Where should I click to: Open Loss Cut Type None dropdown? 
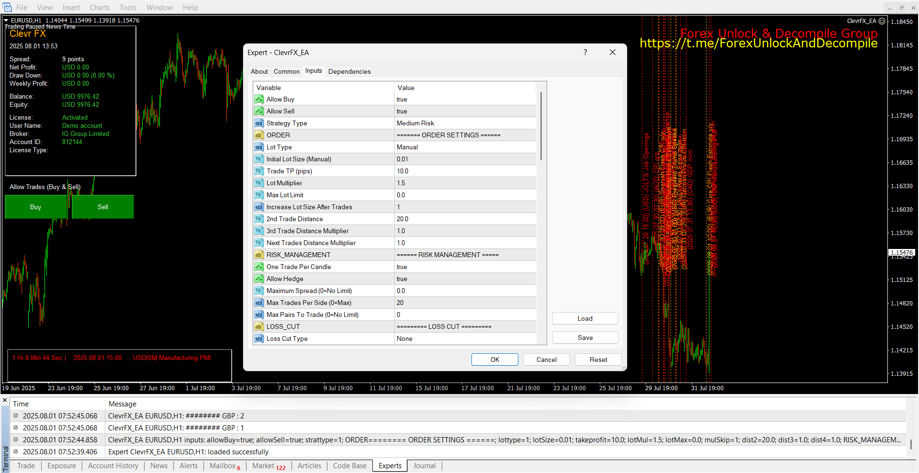point(404,338)
